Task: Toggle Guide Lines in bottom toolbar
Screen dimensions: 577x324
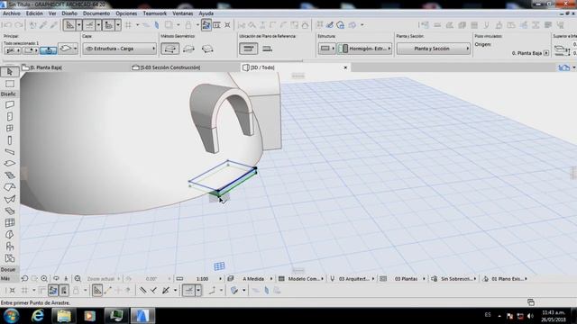Action: click(97, 291)
